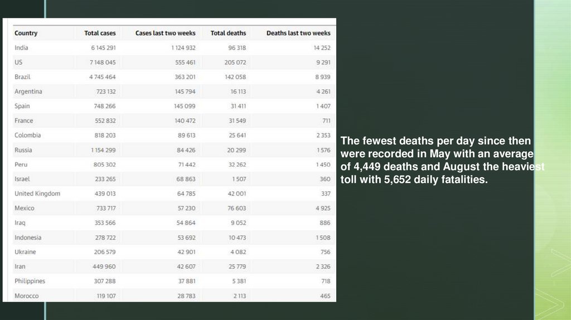This screenshot has height=320, width=571.
Task: Click the Country column header
Action: tap(26, 33)
